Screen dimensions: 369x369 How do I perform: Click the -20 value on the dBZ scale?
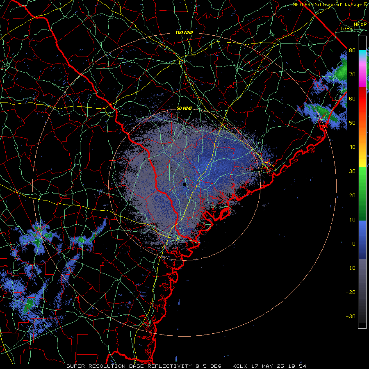351,292
